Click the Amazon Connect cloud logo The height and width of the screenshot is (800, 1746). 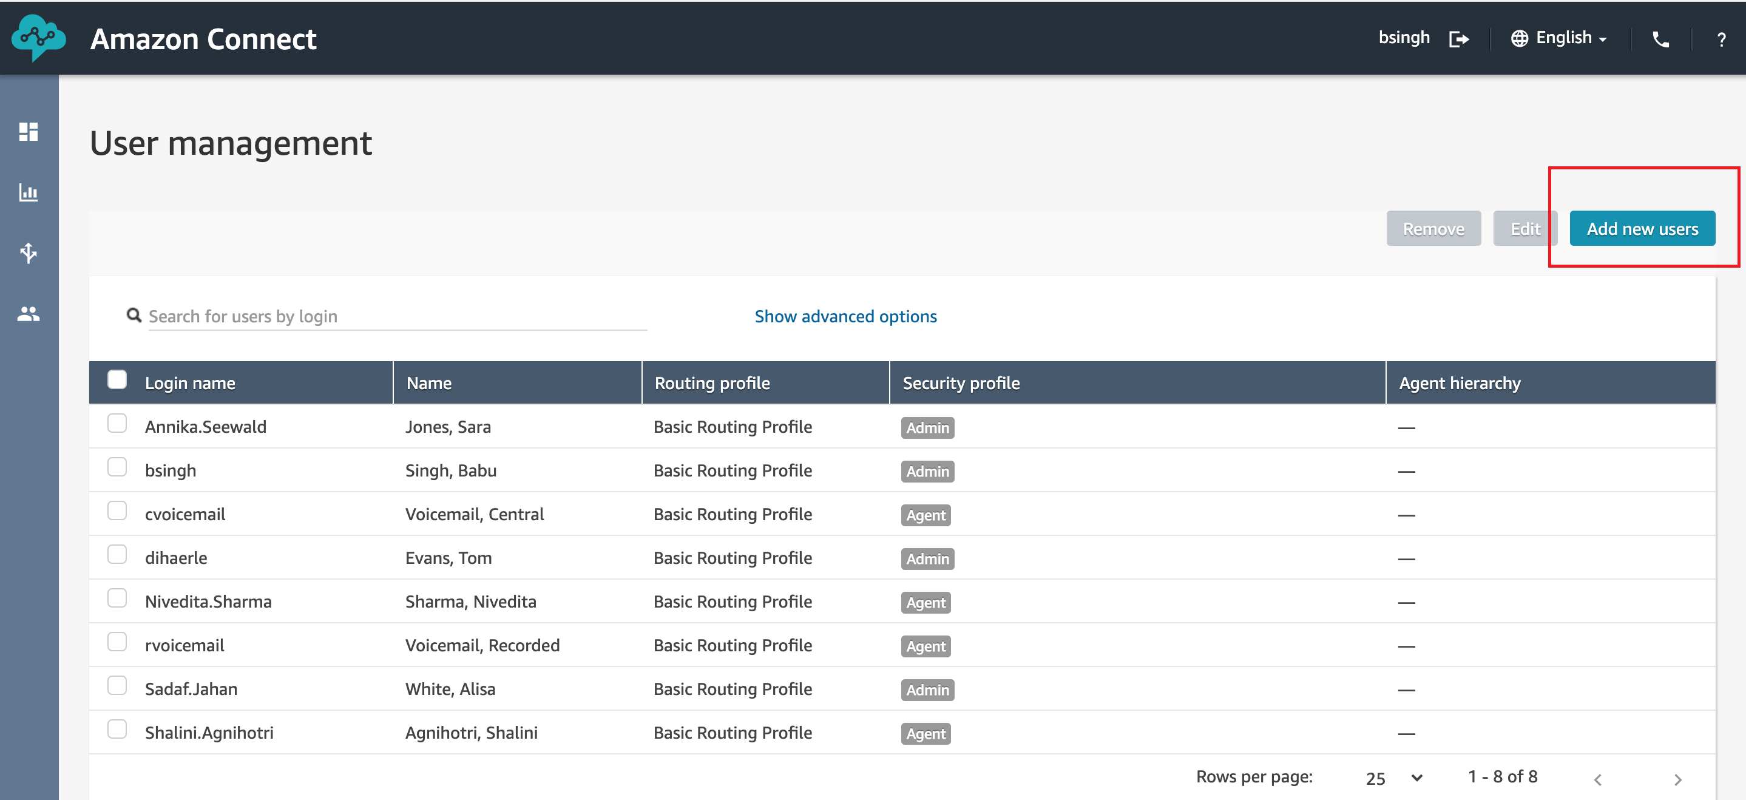39,38
